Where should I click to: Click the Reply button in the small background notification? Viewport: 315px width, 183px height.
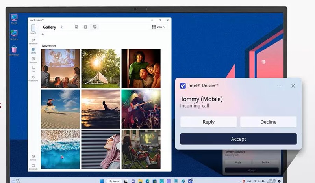click(x=238, y=162)
